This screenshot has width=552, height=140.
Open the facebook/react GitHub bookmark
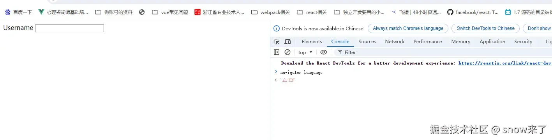pos(473,12)
